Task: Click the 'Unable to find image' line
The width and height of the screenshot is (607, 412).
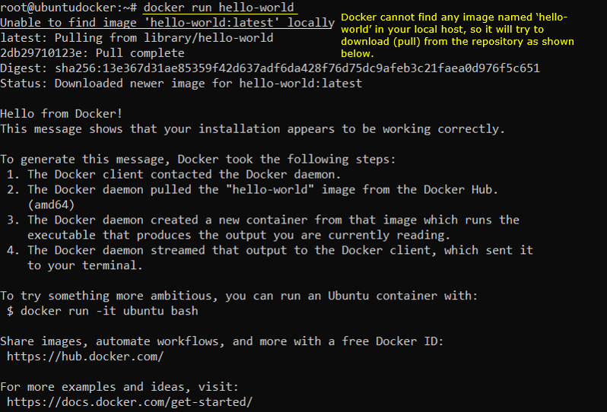Action: (x=167, y=23)
